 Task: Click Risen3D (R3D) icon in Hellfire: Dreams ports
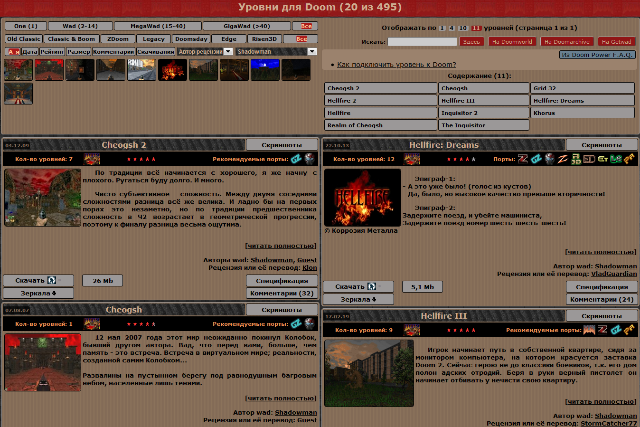576,159
